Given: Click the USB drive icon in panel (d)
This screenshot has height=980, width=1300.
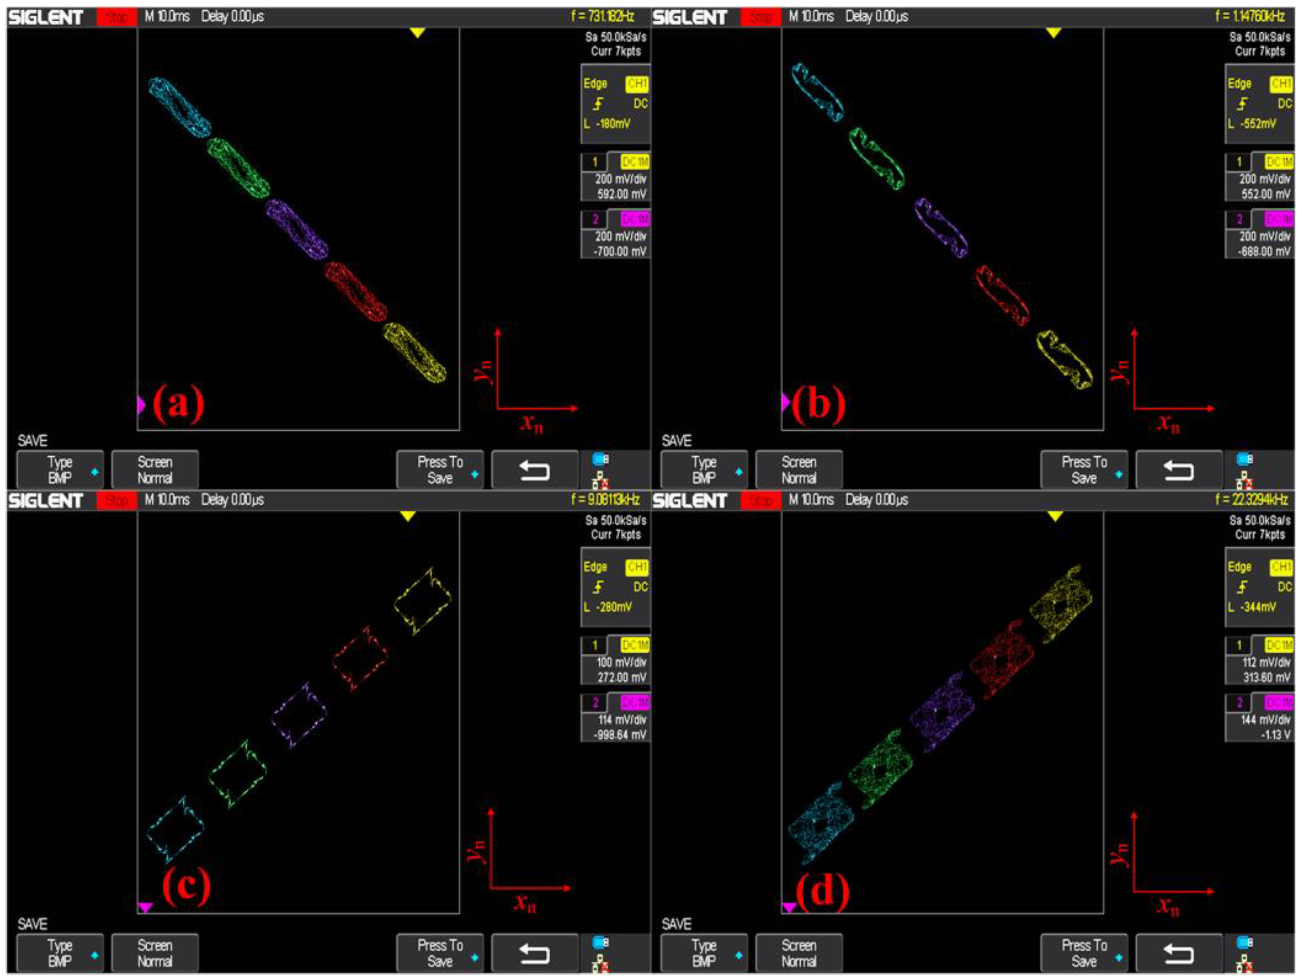Looking at the screenshot, I should click(1245, 942).
